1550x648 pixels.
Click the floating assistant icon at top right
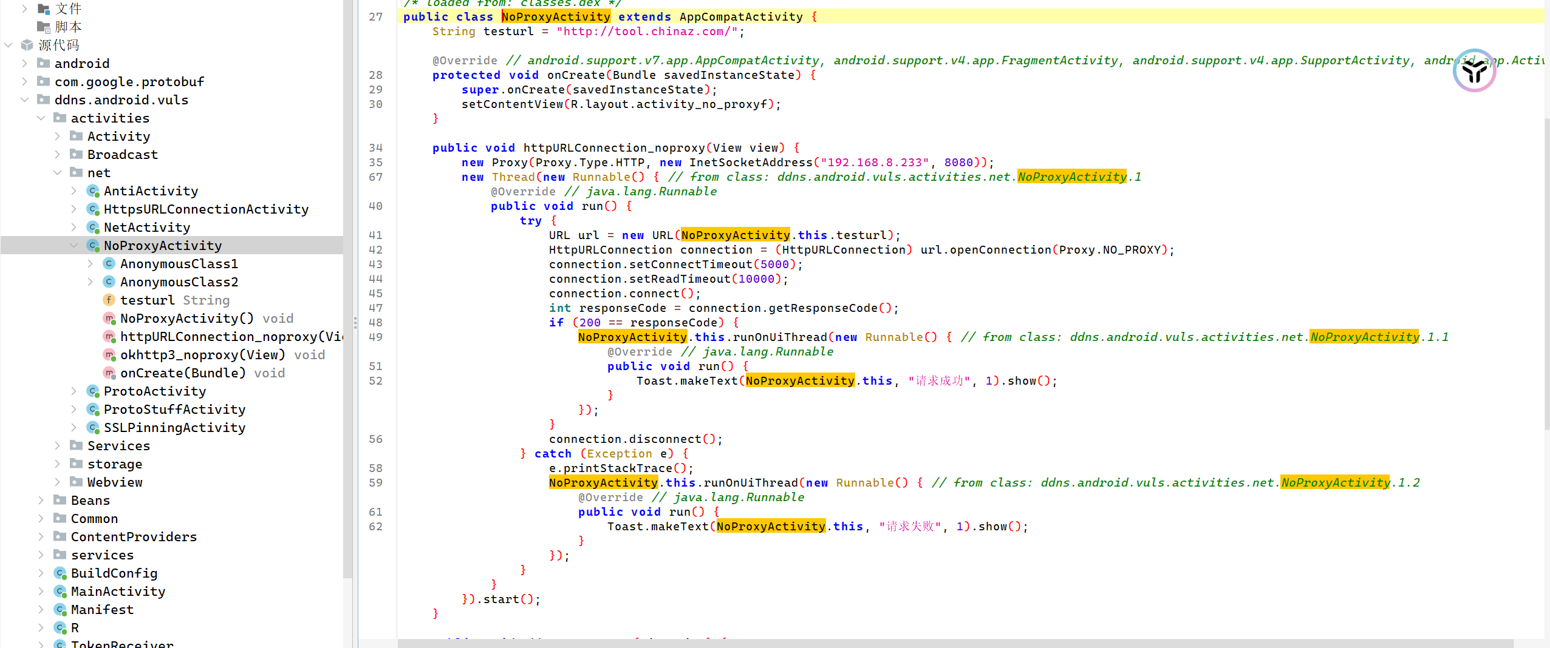(x=1473, y=71)
